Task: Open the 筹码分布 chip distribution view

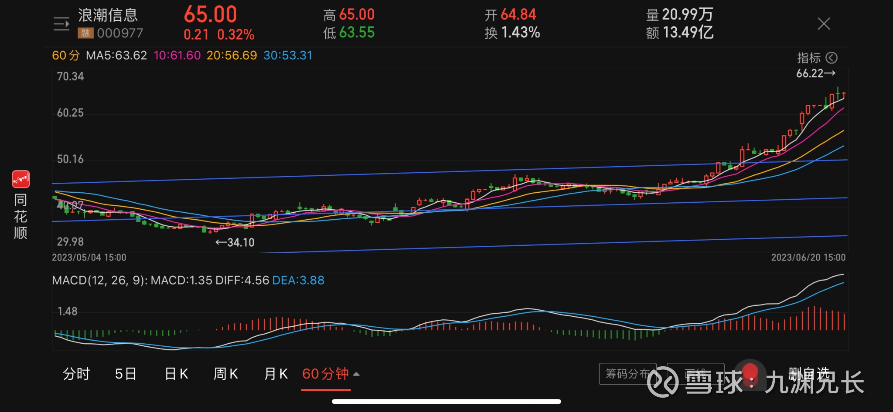Action: [627, 374]
